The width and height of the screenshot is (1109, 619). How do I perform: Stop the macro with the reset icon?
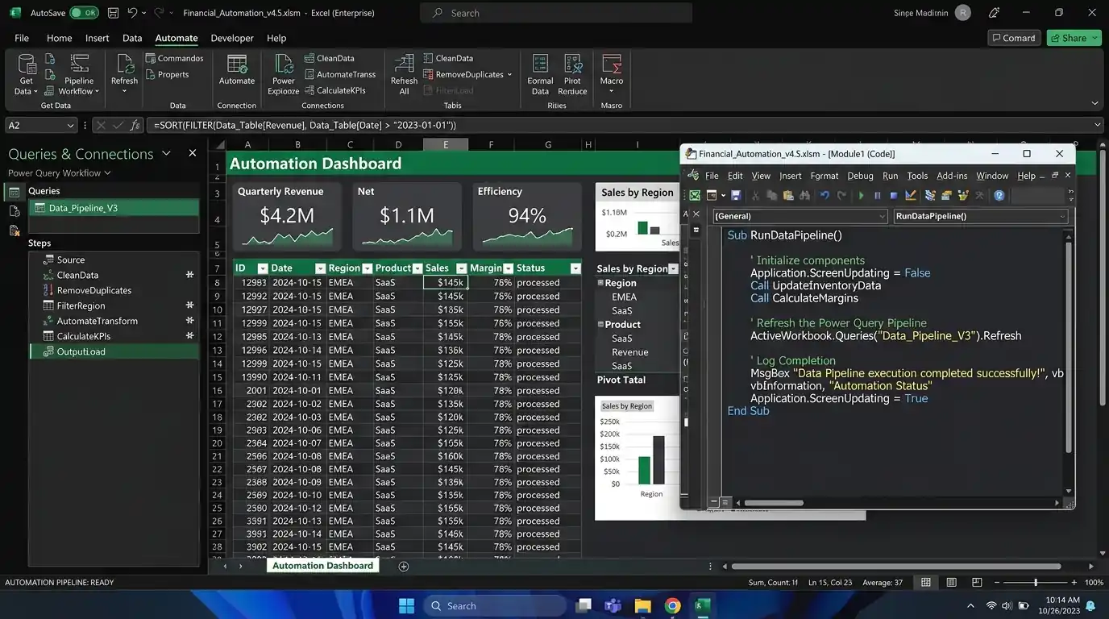pos(894,195)
